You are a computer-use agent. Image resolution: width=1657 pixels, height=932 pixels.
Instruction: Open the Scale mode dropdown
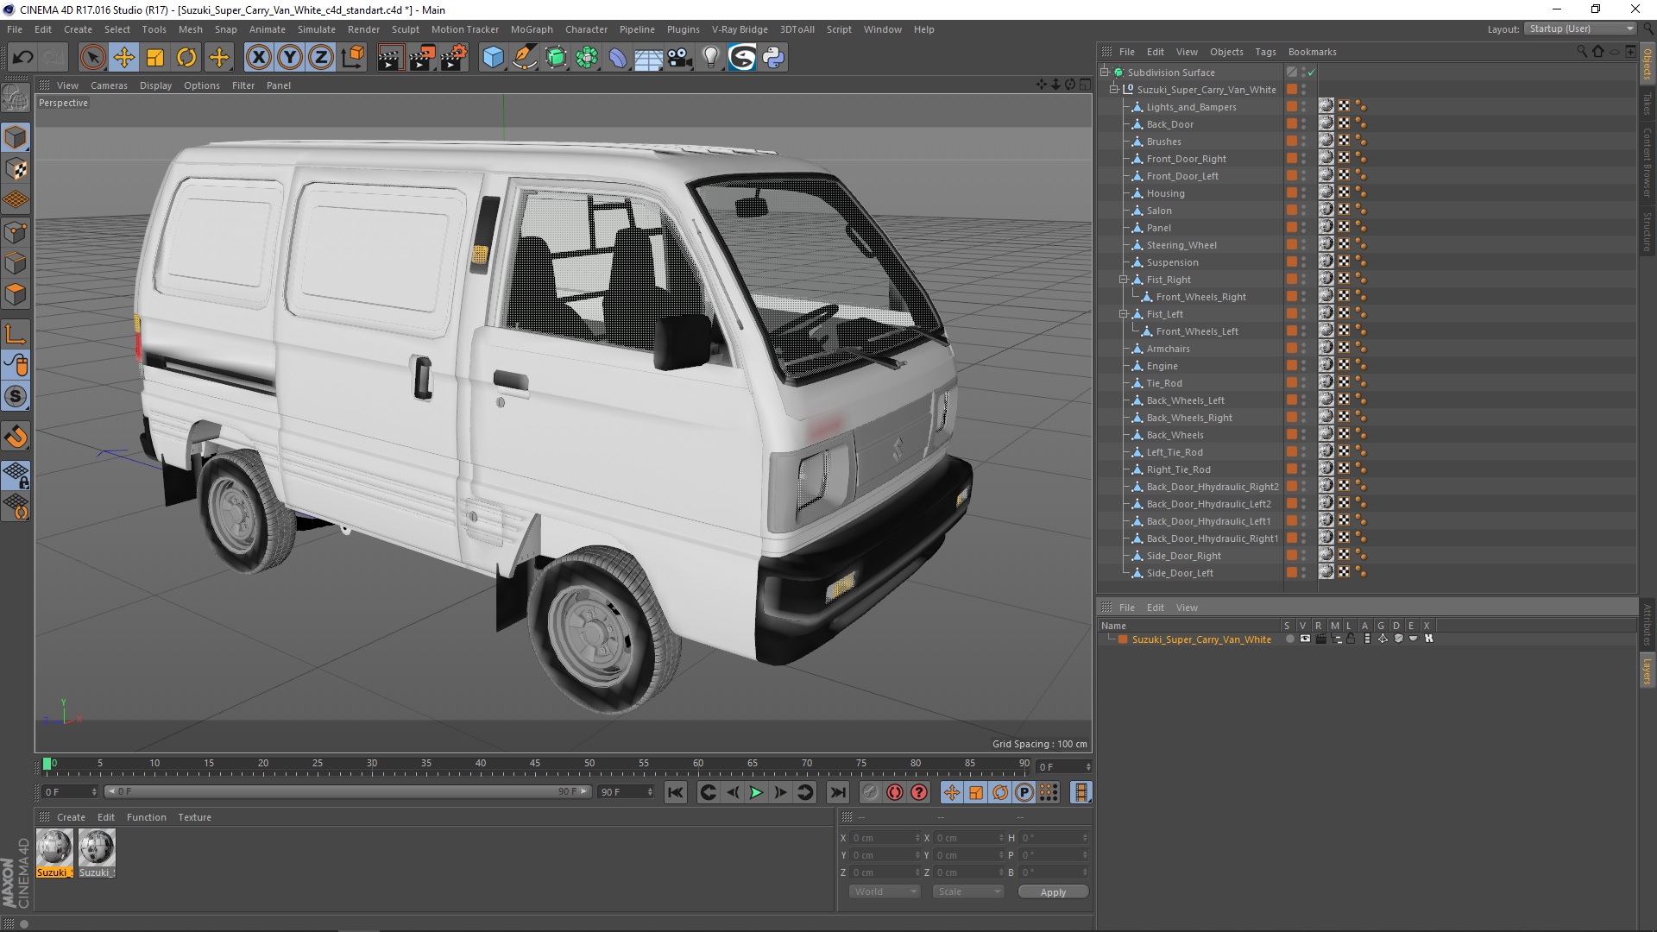[967, 891]
